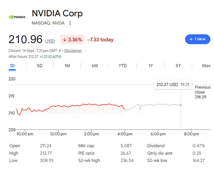Open the three-dot more options menu
The width and height of the screenshot is (214, 172).
(x=70, y=23)
